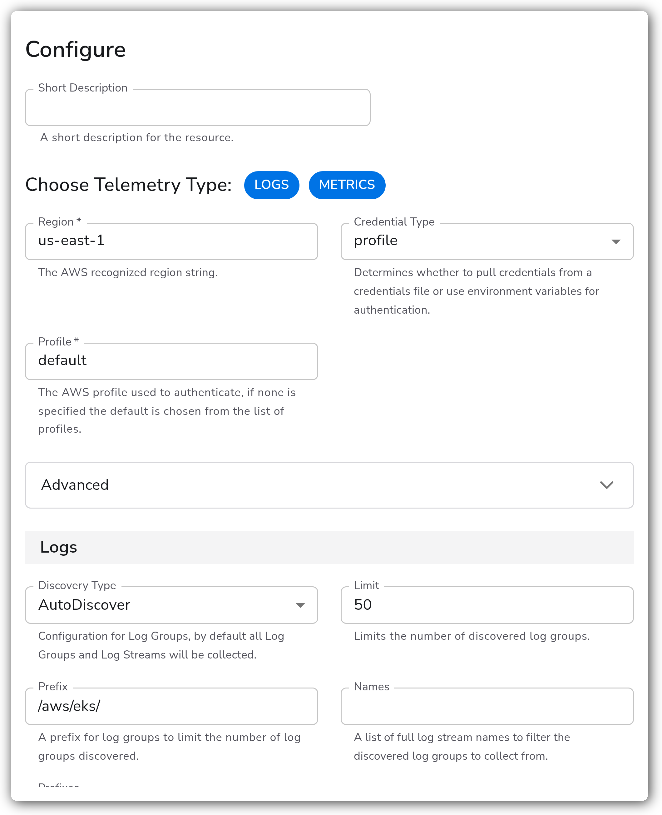Viewport: 662px width, 815px height.
Task: Click the credentials helper text mentioning 'authentication.'
Action: tap(476, 291)
